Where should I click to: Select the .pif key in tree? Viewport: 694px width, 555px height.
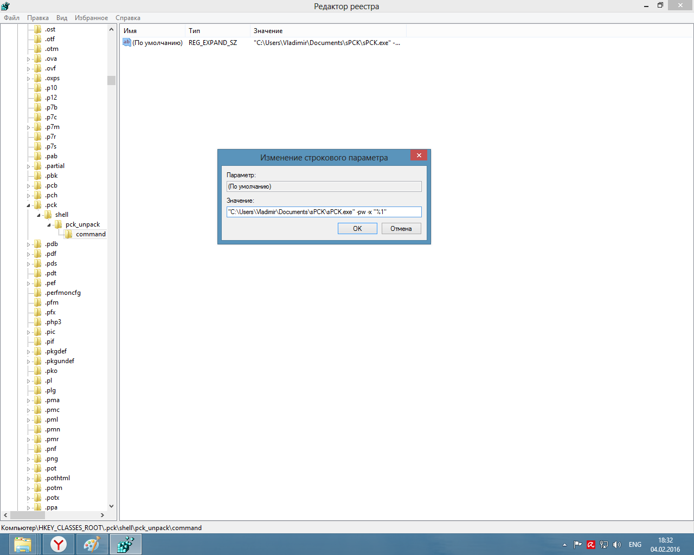pos(50,341)
